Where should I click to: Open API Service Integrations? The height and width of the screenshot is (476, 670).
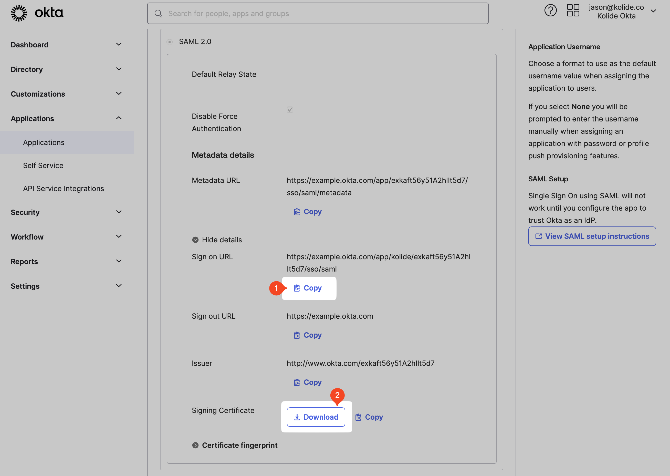coord(64,189)
